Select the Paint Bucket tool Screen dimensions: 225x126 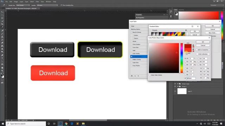(x=2, y=46)
